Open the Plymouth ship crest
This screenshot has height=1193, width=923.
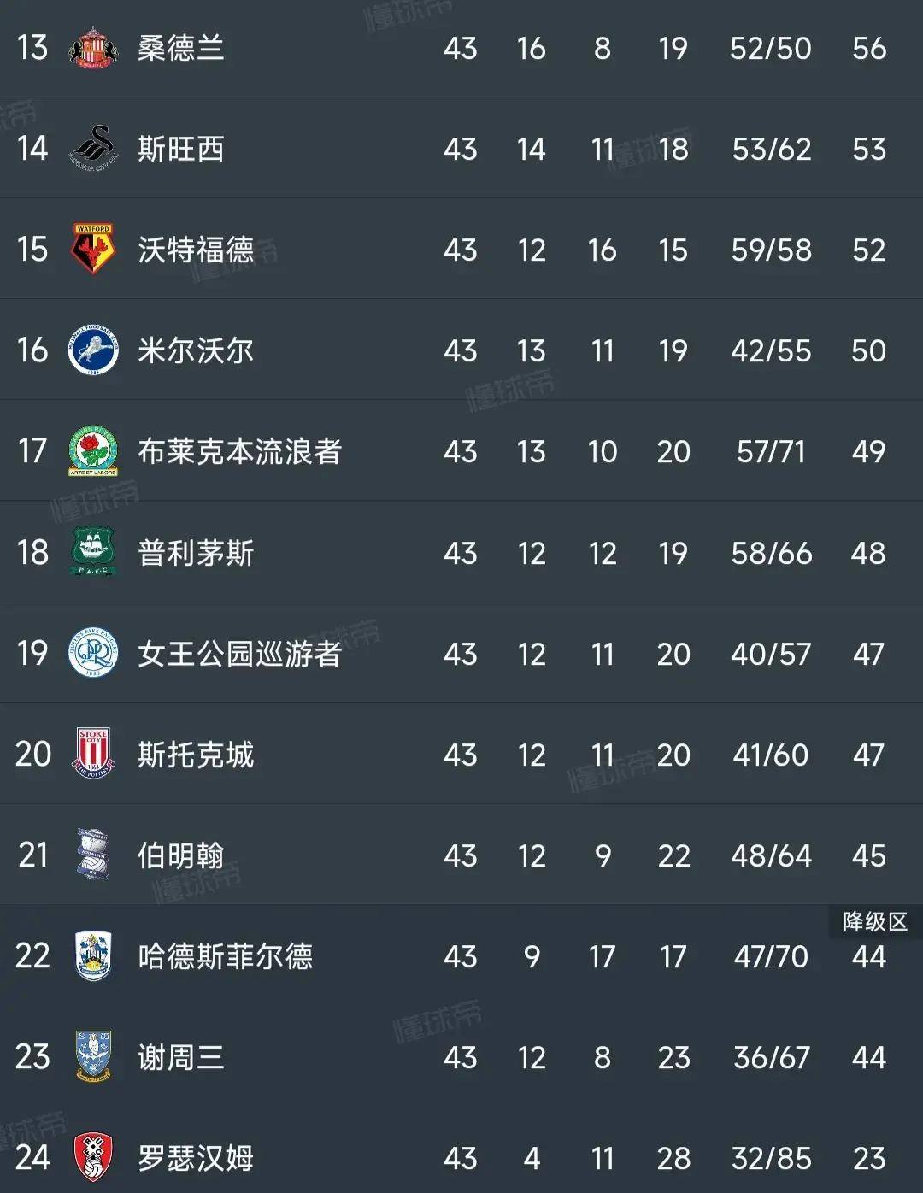(x=92, y=552)
